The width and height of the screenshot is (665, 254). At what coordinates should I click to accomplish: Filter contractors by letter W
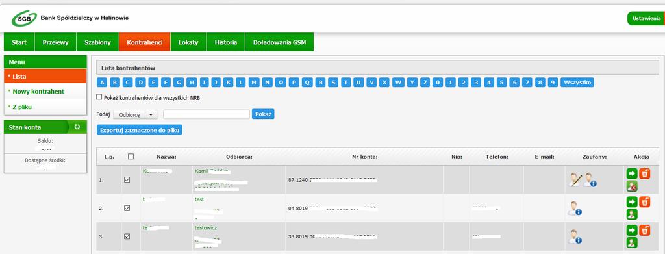pos(398,83)
